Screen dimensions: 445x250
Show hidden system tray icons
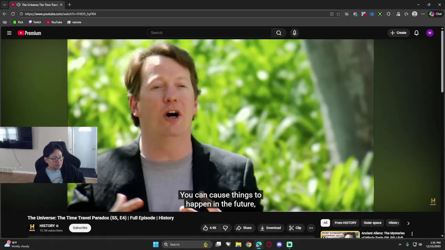[400, 244]
